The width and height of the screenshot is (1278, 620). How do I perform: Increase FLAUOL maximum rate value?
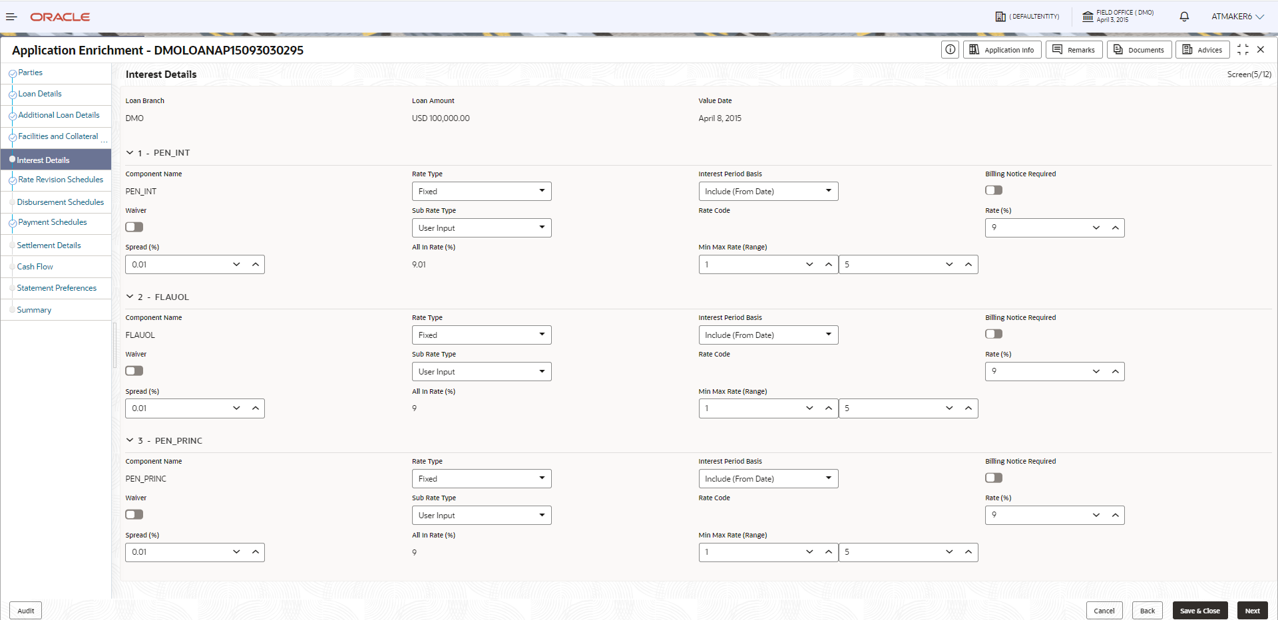coord(968,408)
